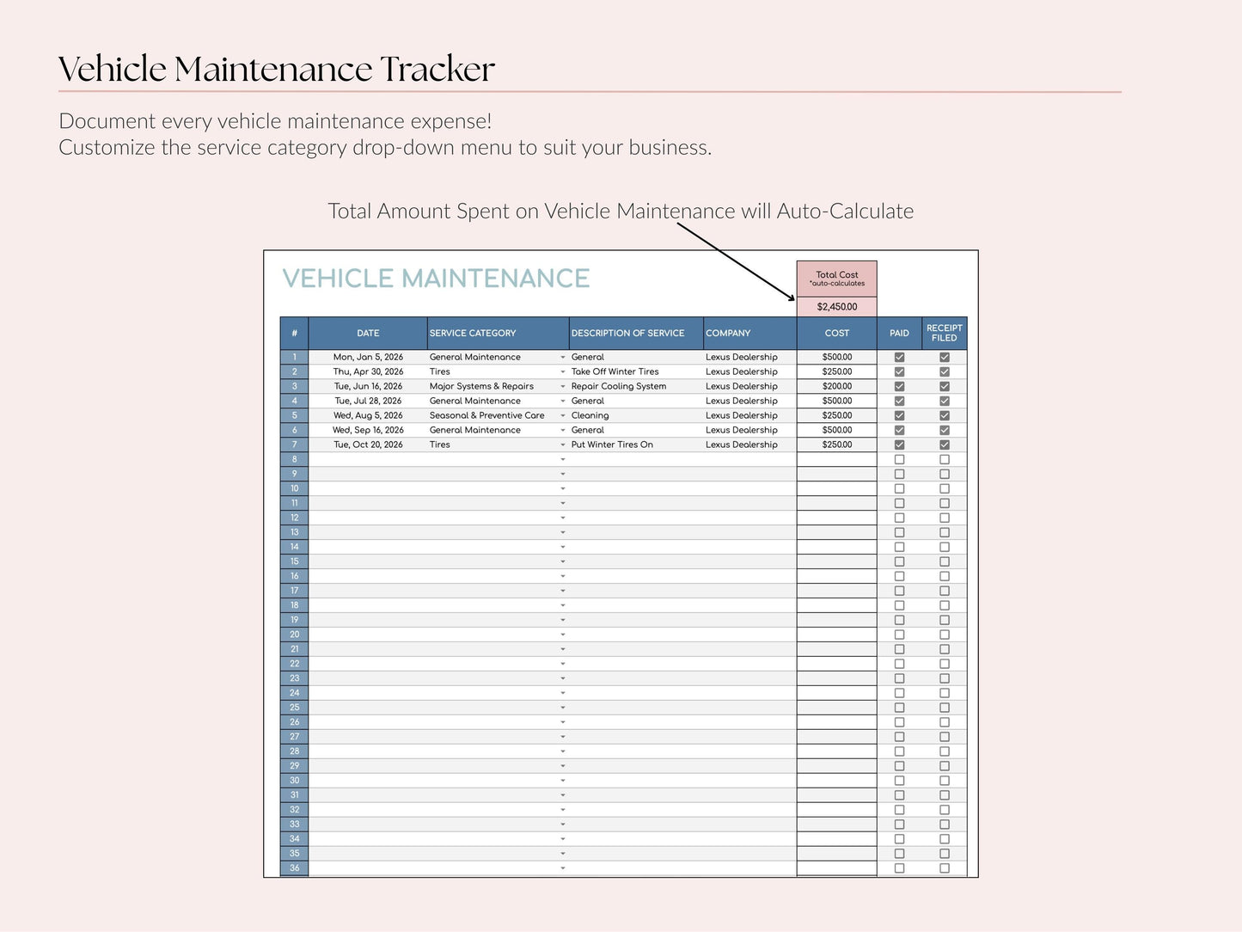Screen dimensions: 1242x932
Task: Open service category dropdown in row 36
Action: coord(563,868)
